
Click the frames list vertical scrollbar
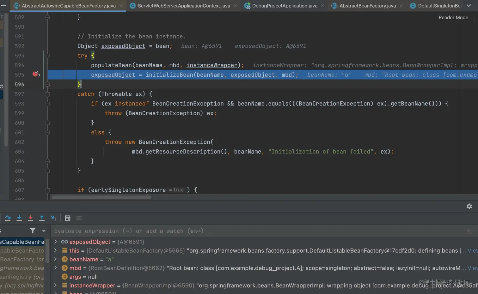click(47, 251)
